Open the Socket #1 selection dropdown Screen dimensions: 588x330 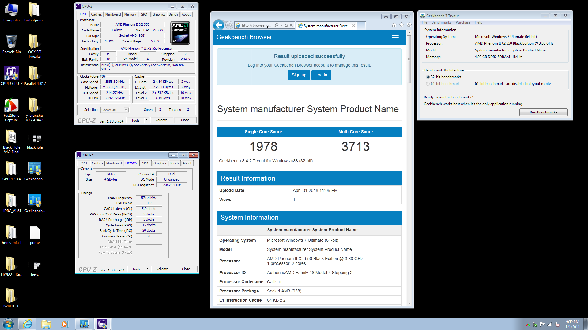click(115, 110)
